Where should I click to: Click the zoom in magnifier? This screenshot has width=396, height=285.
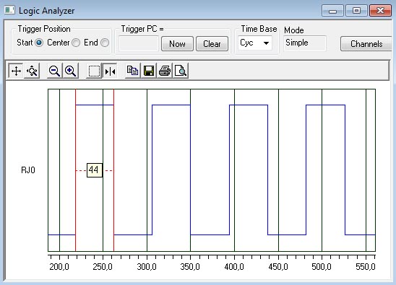(71, 71)
